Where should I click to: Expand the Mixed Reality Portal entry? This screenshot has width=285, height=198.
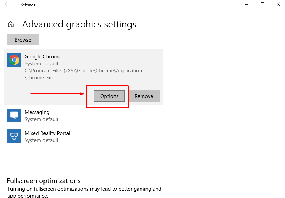tap(84, 136)
